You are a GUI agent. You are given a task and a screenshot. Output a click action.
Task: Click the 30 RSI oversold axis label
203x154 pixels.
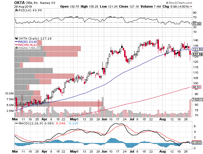pyautogui.click(x=195, y=27)
